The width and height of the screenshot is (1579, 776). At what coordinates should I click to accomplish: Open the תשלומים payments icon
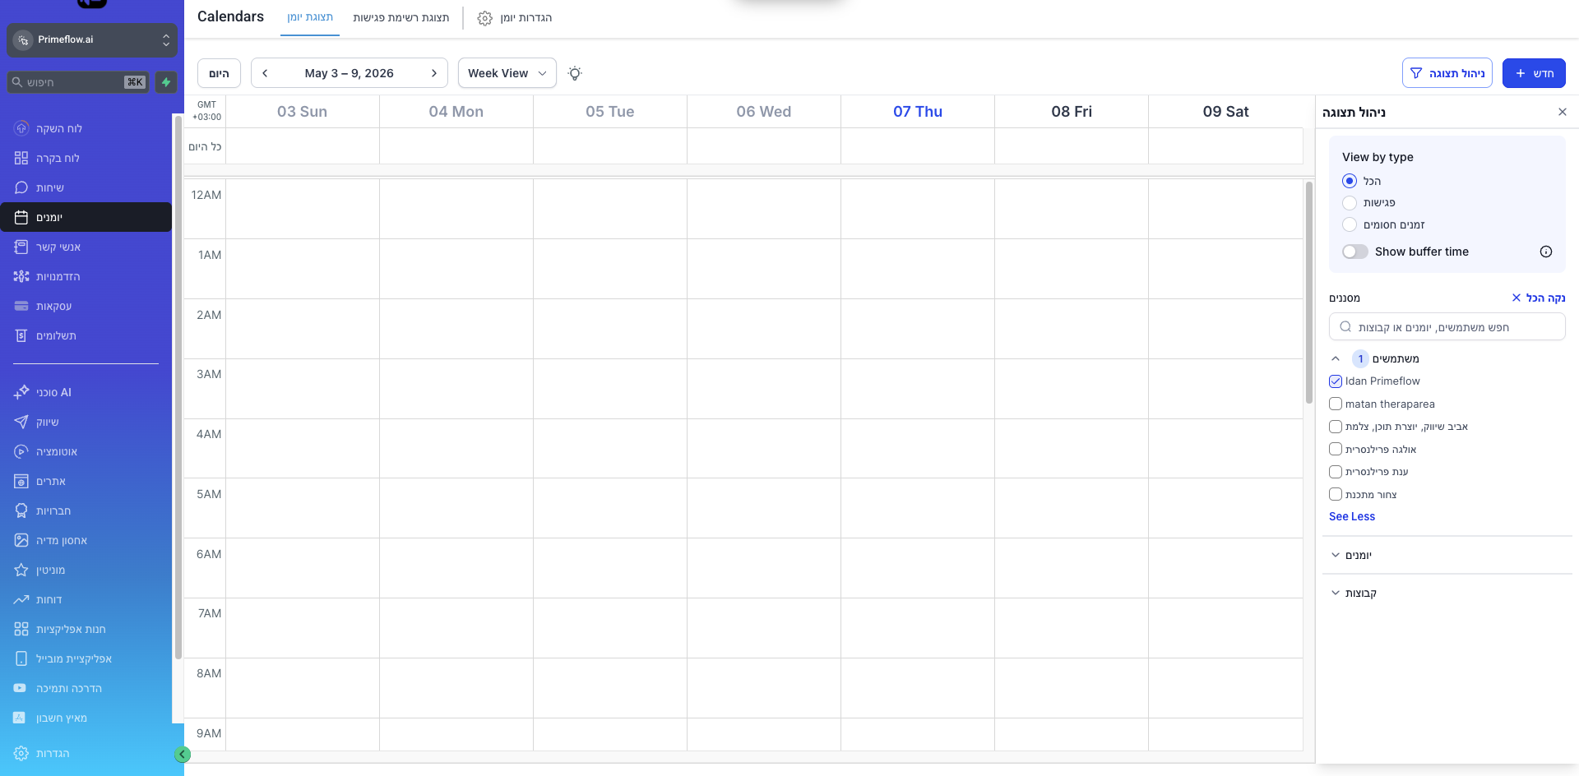coord(21,335)
